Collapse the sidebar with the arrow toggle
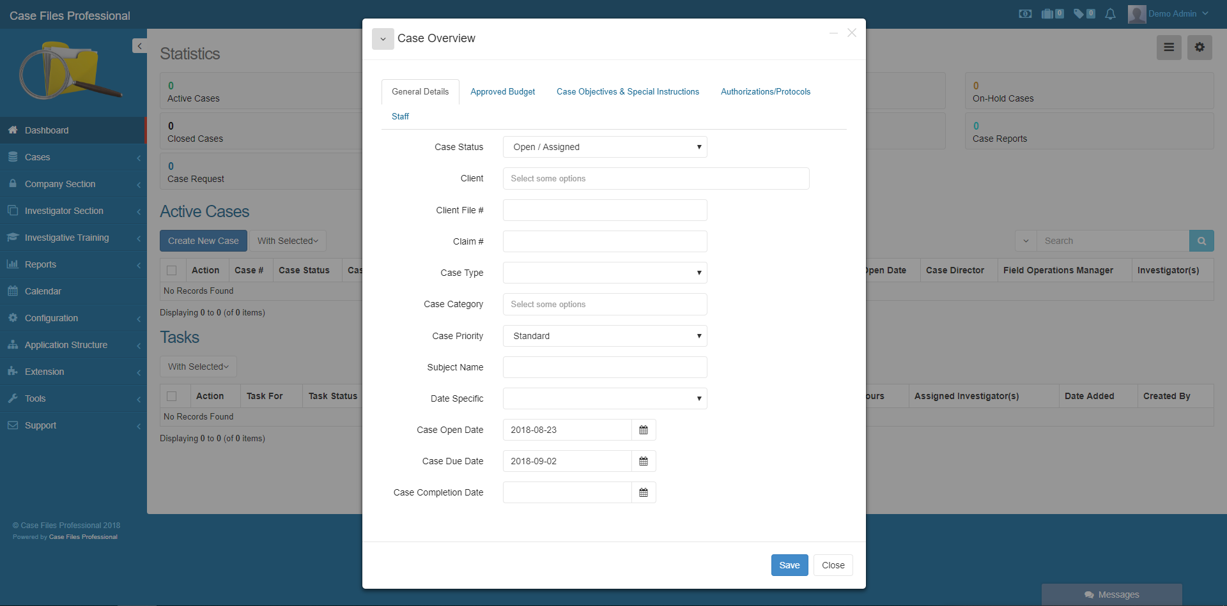Screen dimensions: 1227x606 coord(139,46)
